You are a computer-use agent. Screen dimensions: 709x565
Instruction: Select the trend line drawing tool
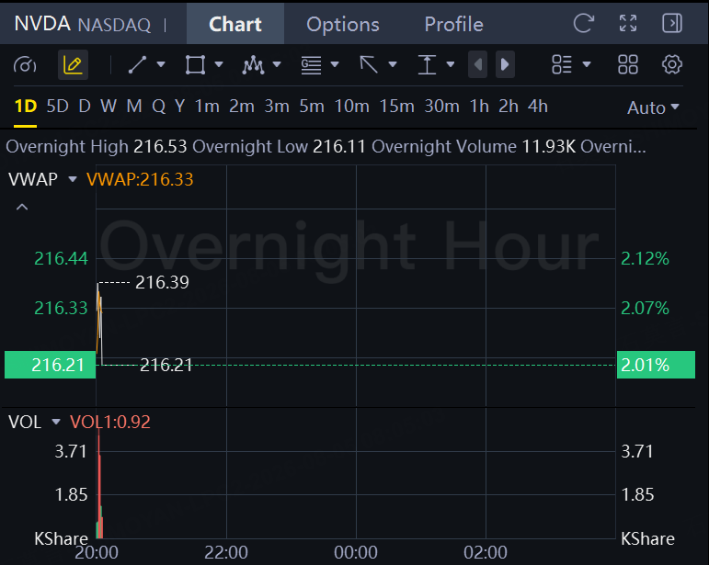point(137,64)
